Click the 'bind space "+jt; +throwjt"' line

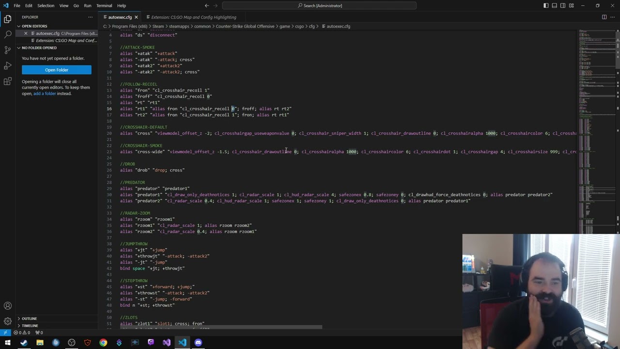pos(152,269)
